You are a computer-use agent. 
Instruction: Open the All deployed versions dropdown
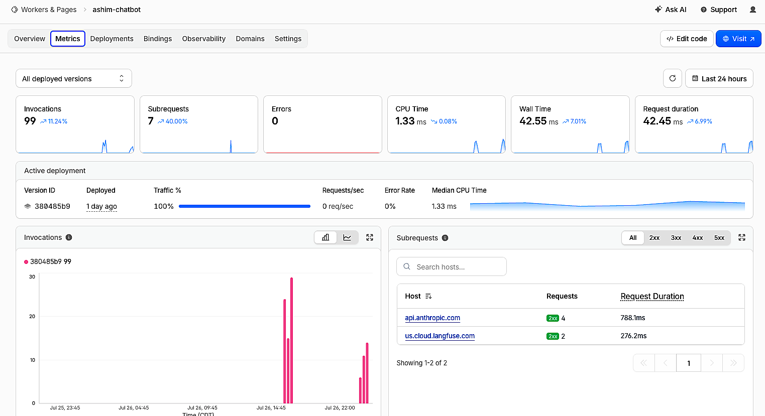(74, 78)
